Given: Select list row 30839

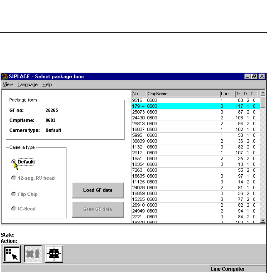Looking at the screenshot, I should pos(196,141).
